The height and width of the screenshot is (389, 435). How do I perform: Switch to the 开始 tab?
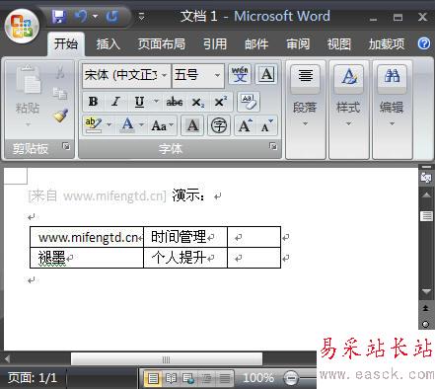66,43
